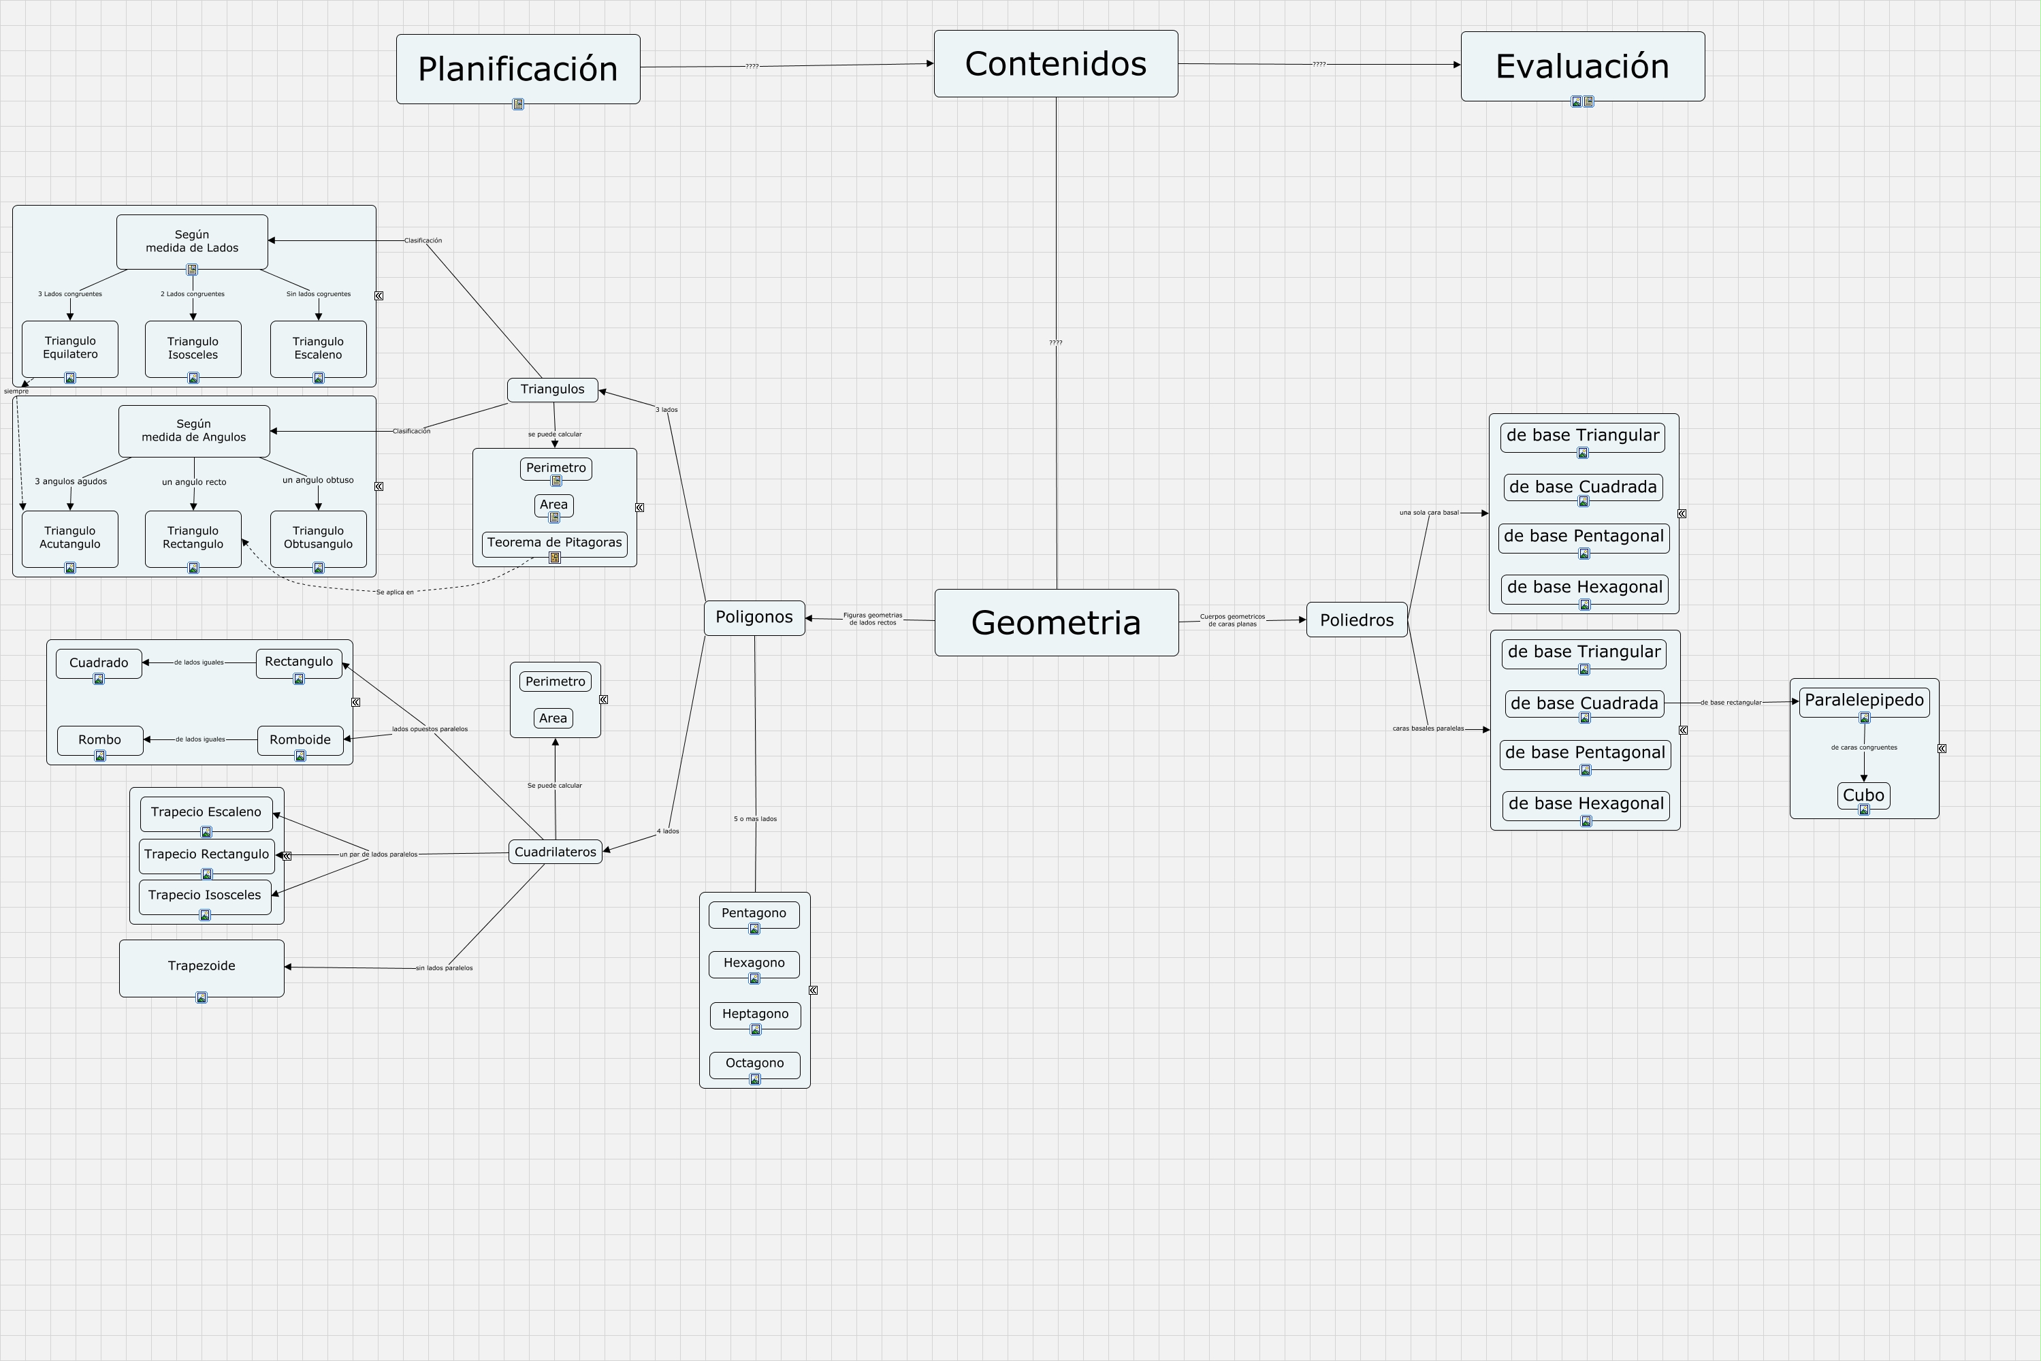Open the image icon under Triangulo Obtusangulo
Image resolution: width=2041 pixels, height=1361 pixels.
point(319,568)
